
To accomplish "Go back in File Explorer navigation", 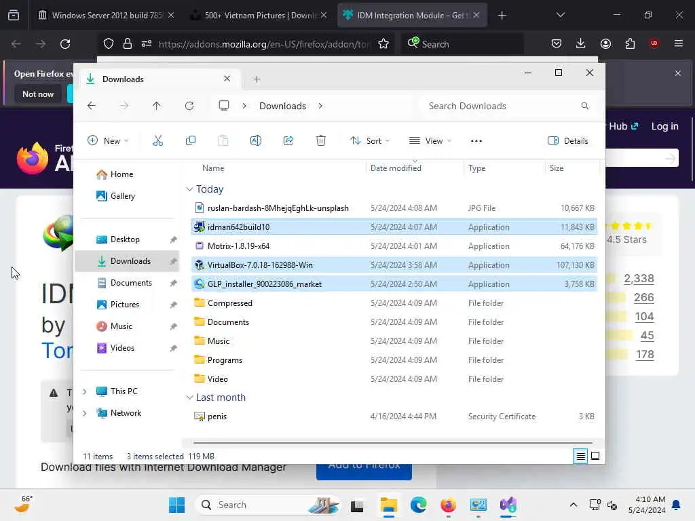I will tap(92, 106).
